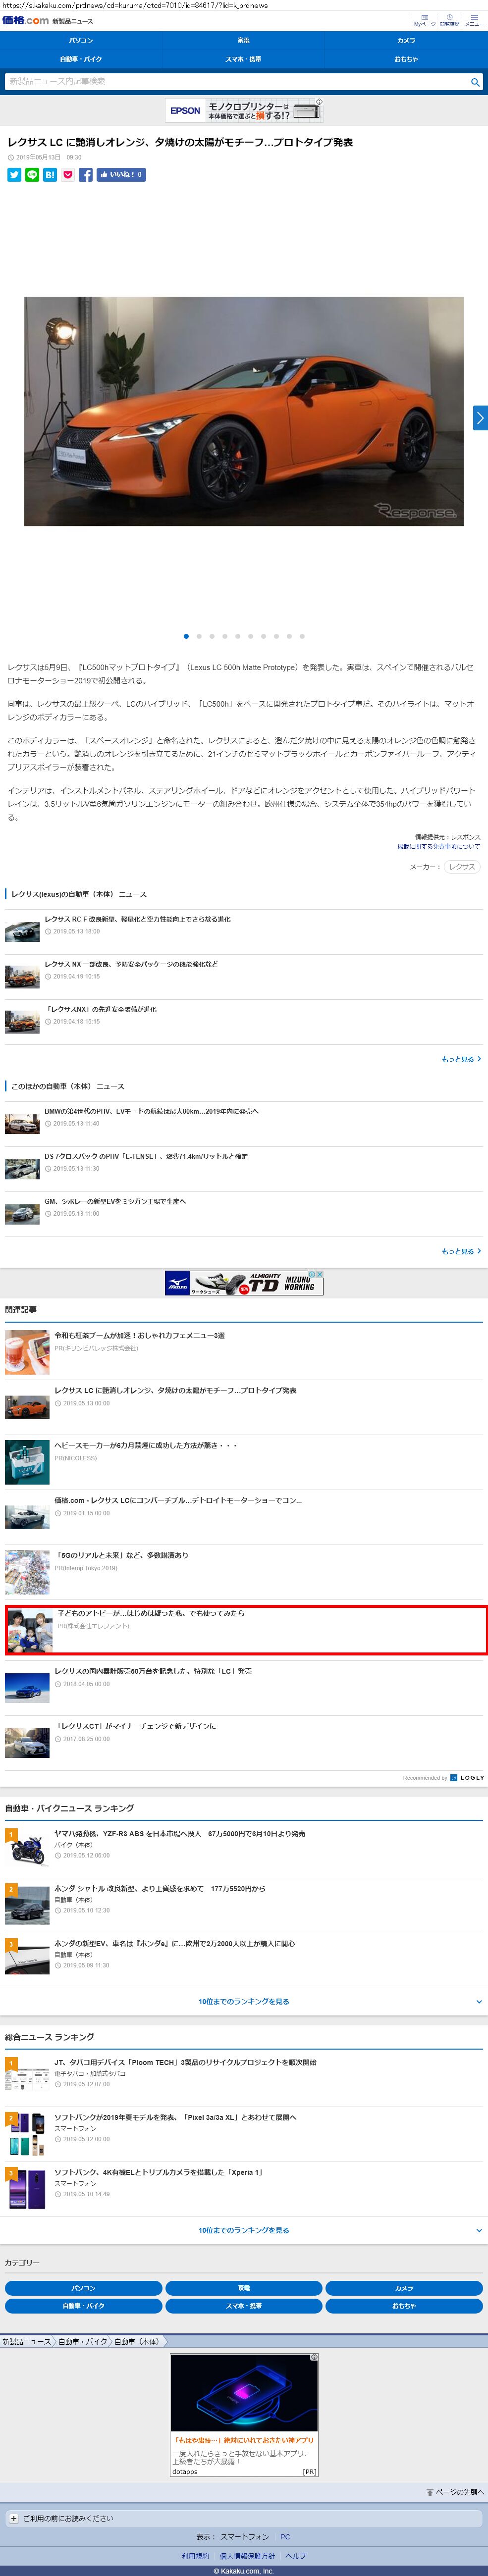Click the Facebook いいね! button

(x=121, y=174)
